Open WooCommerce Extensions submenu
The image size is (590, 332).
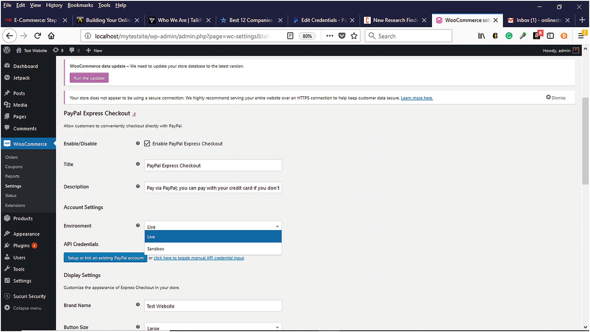pyautogui.click(x=15, y=205)
